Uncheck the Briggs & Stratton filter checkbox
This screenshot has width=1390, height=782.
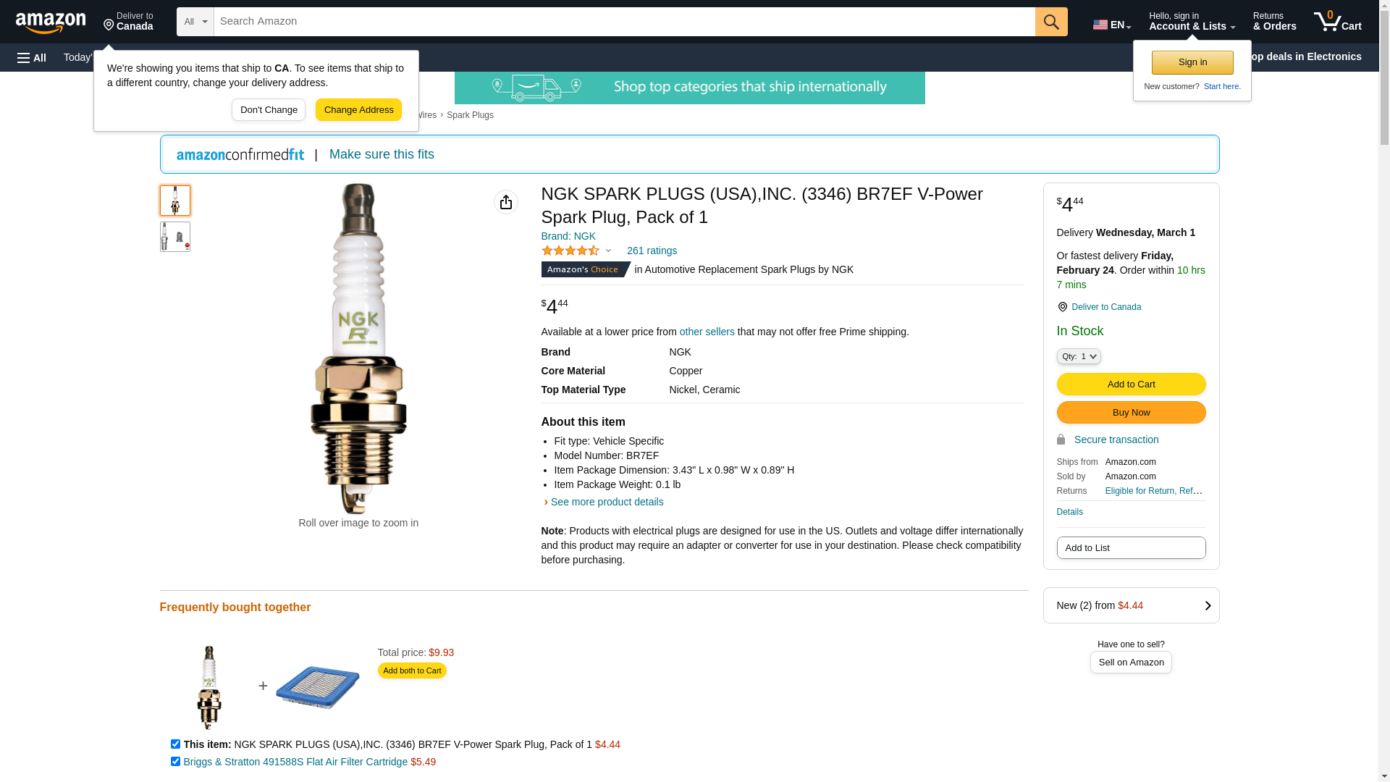(175, 761)
